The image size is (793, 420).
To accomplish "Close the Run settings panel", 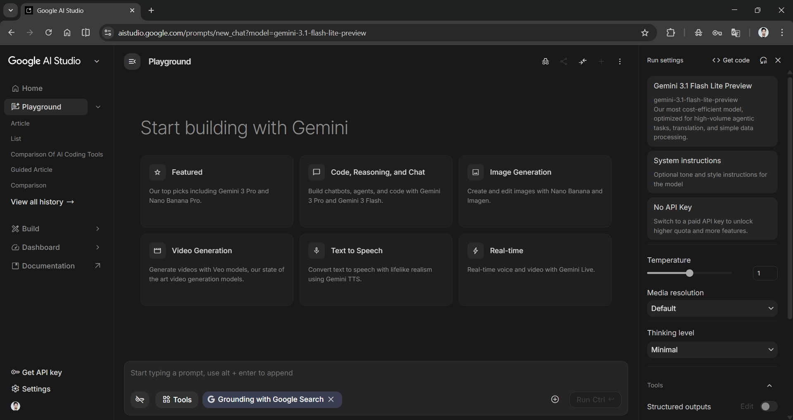I will 778,60.
